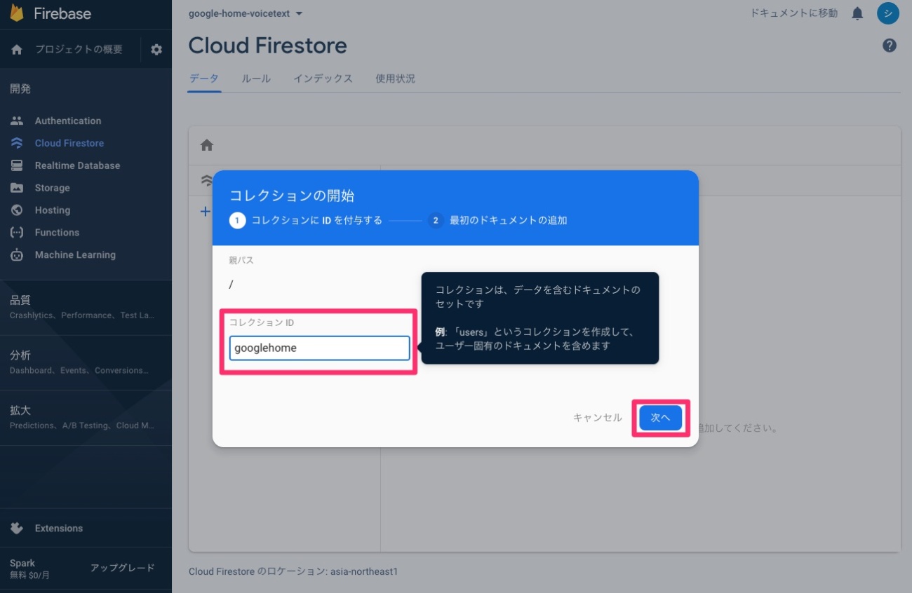Open Extensions in the sidebar
Viewport: 912px width, 593px height.
point(59,529)
